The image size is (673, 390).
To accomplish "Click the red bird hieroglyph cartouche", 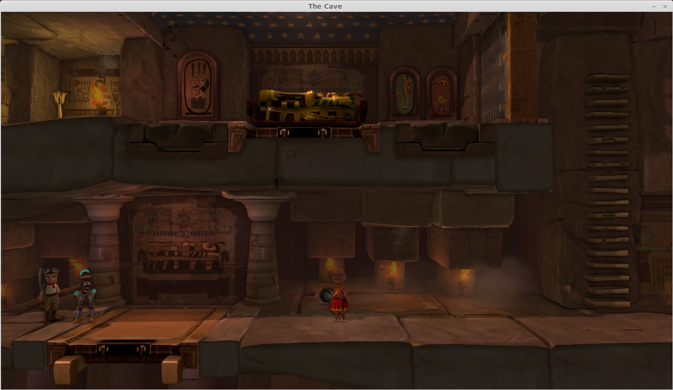I will (441, 93).
